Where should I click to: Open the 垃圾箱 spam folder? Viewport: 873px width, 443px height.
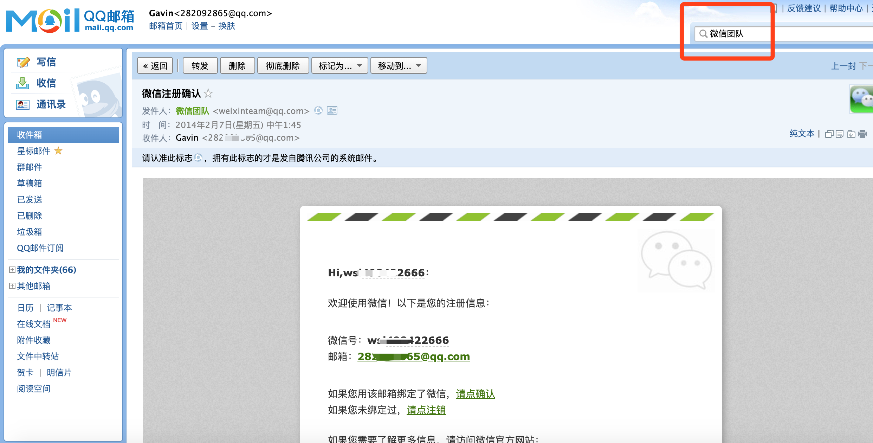pyautogui.click(x=30, y=232)
